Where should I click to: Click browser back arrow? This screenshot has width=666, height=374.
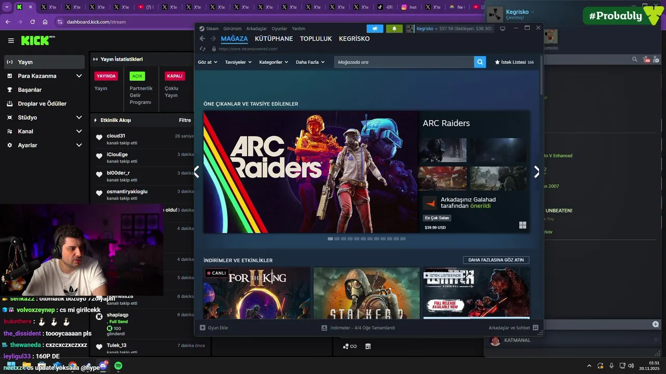[x=7, y=22]
